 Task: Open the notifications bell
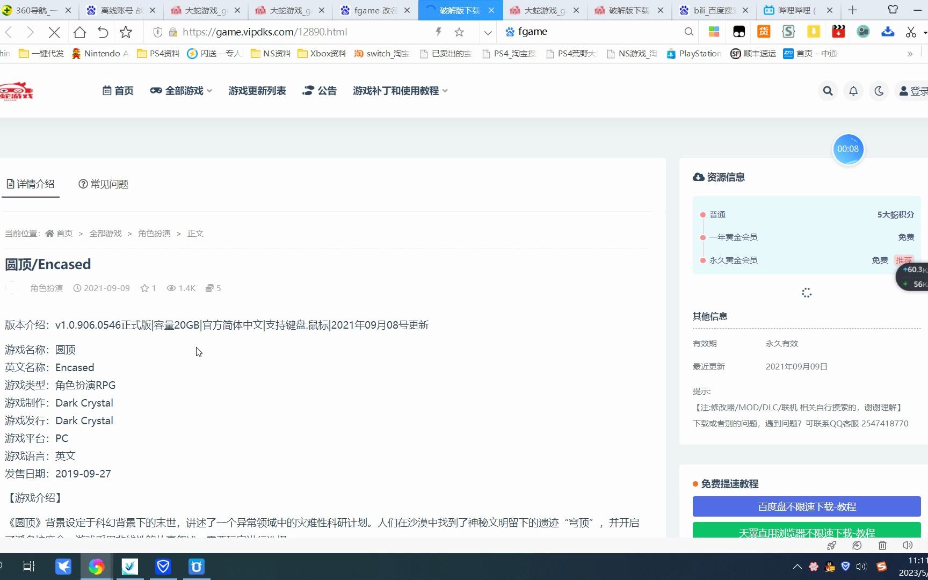853,91
